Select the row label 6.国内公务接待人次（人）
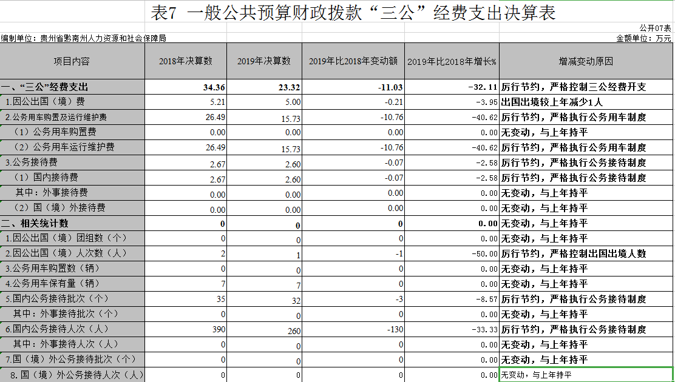This screenshot has width=675, height=382. [72, 329]
